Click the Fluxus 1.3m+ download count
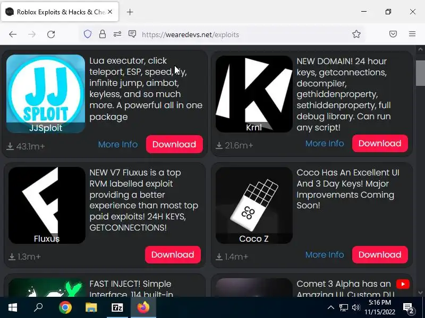Image resolution: width=425 pixels, height=318 pixels. tap(24, 257)
